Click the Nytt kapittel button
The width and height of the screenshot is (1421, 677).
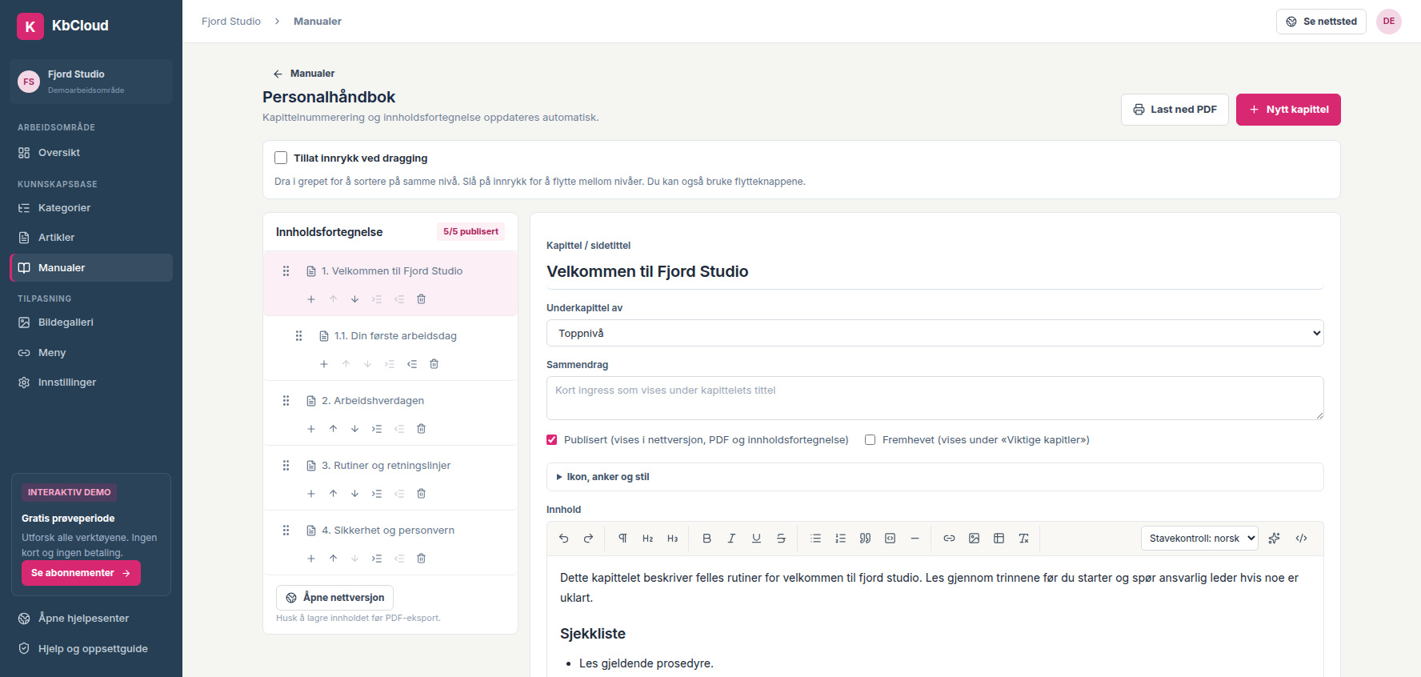[x=1288, y=110]
